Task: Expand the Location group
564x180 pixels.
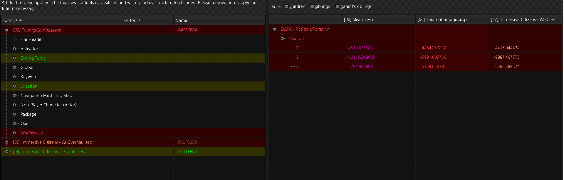Action: [14, 86]
